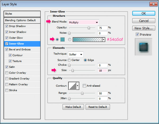Open the gradient picker dropdown arrow

point(104,40)
